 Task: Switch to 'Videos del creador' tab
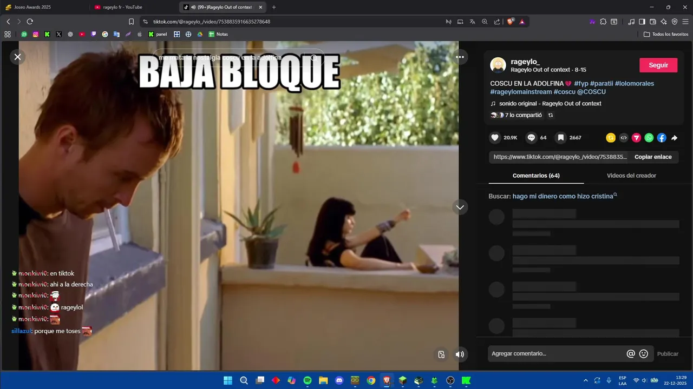tap(631, 176)
